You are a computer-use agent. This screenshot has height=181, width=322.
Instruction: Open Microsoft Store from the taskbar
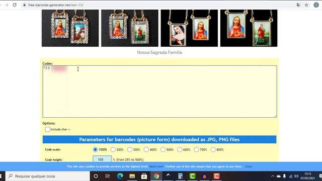[x=144, y=176]
